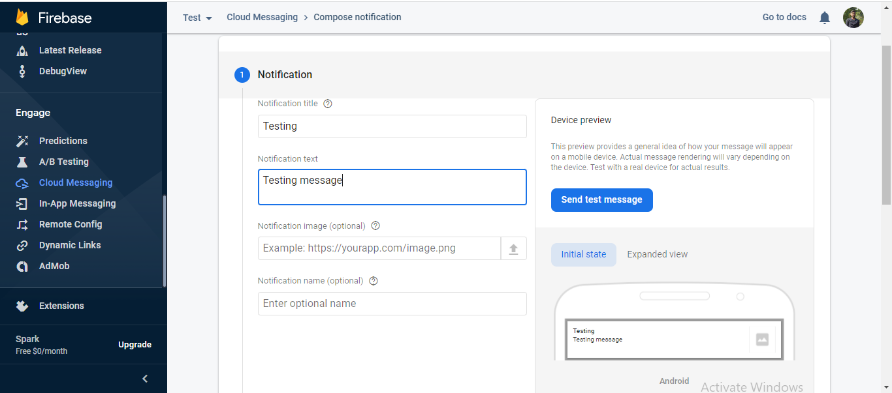Open the notifications bell
This screenshot has height=393, width=892.
[x=824, y=18]
